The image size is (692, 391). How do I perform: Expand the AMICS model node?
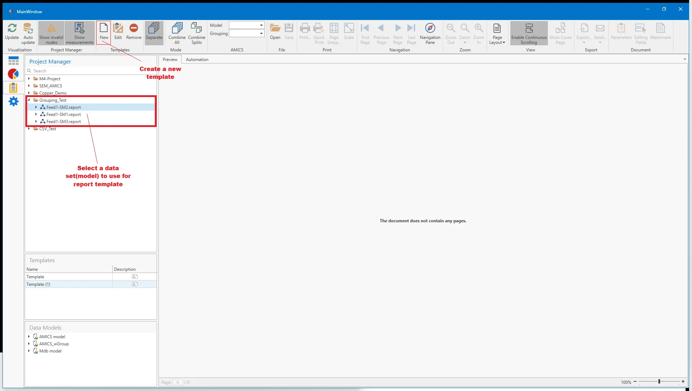[x=29, y=336]
